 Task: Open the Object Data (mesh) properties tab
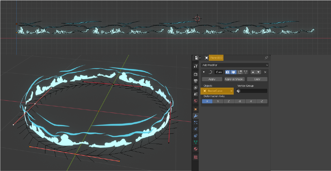[196, 142]
